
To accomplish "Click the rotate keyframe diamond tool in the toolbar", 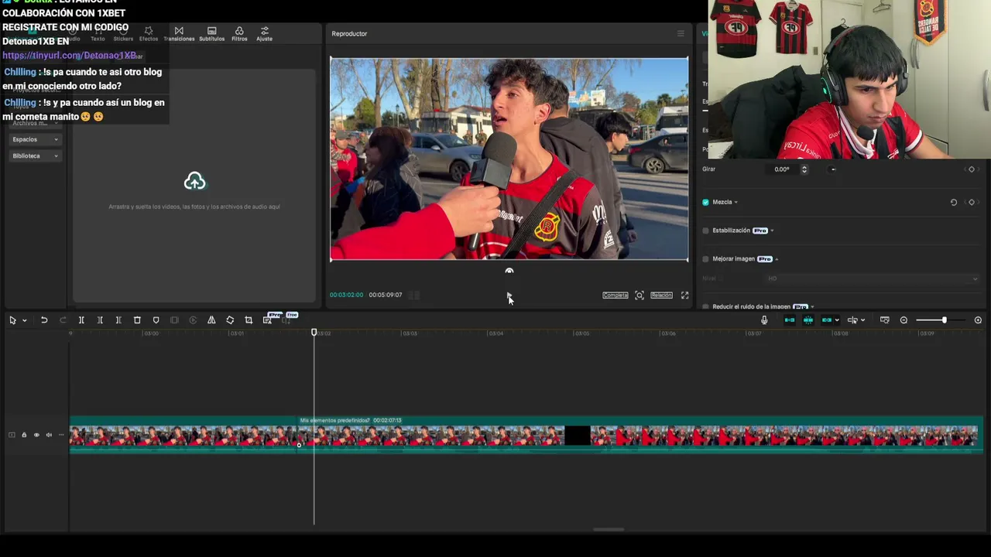I will coord(230,320).
